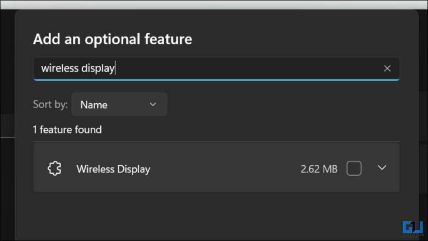428x241 pixels.
Task: Tick the Wireless Display installation checkbox
Action: pos(354,168)
